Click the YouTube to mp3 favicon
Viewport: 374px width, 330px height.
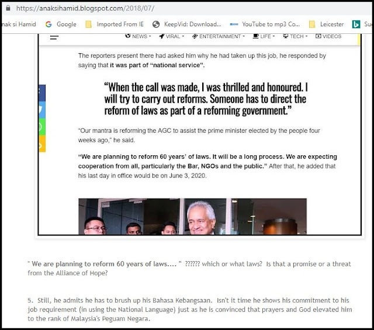coord(234,25)
